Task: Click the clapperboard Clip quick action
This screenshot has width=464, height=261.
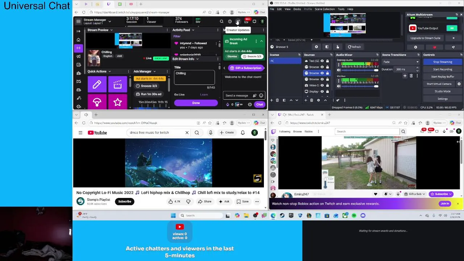Action: [x=117, y=84]
